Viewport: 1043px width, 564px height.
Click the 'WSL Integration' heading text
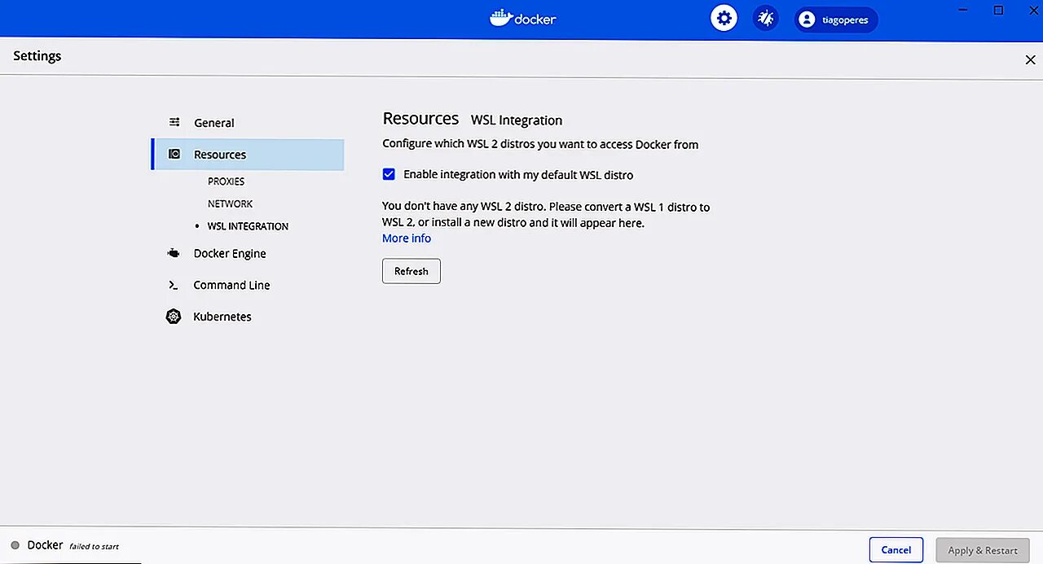point(517,120)
